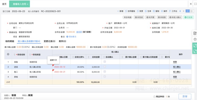Viewport: 197px width, 100px height.
Task: Click 收款 action in 质检 row
Action: 175,77
